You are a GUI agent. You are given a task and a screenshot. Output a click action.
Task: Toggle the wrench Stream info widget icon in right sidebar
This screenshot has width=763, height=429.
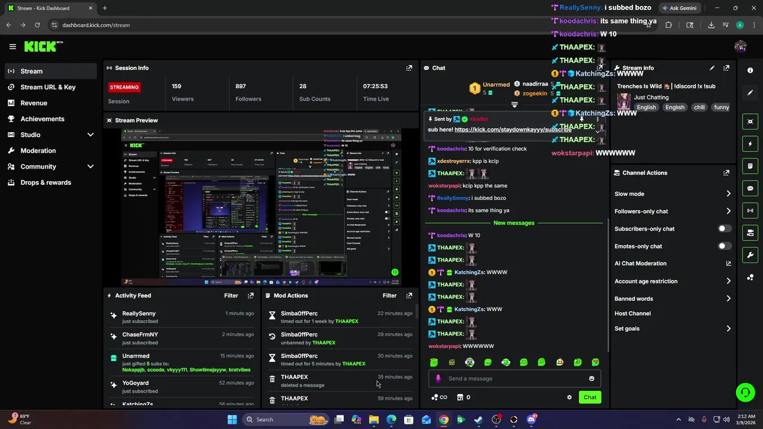(750, 255)
